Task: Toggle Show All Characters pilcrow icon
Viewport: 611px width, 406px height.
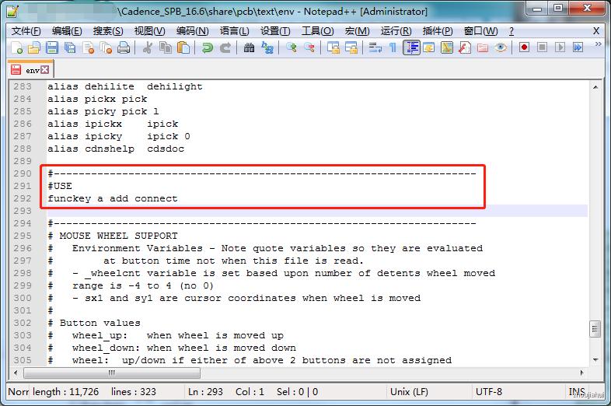Action: click(x=393, y=47)
